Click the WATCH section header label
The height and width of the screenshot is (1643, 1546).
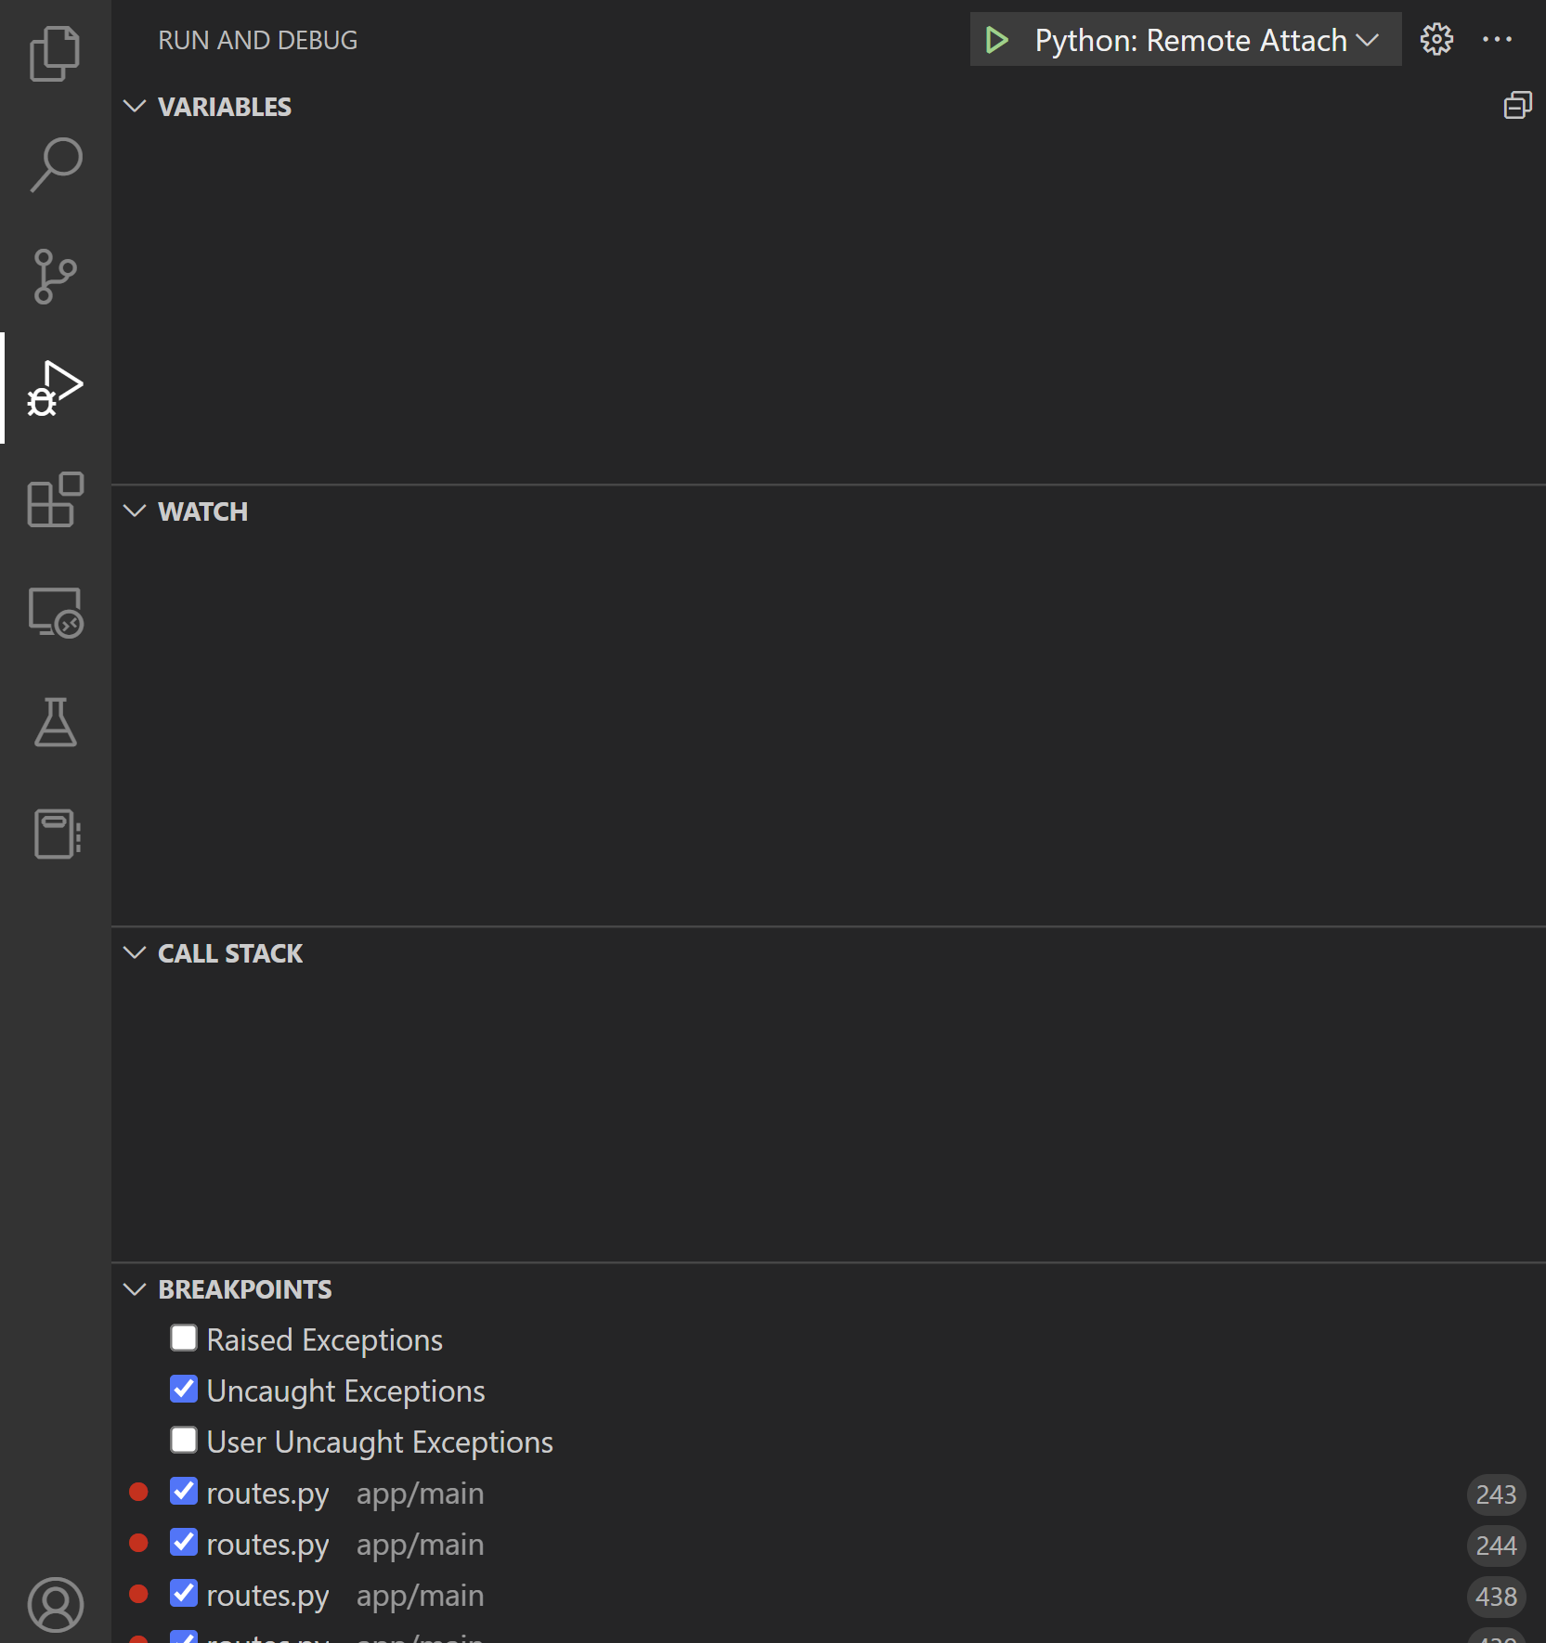[x=203, y=512]
